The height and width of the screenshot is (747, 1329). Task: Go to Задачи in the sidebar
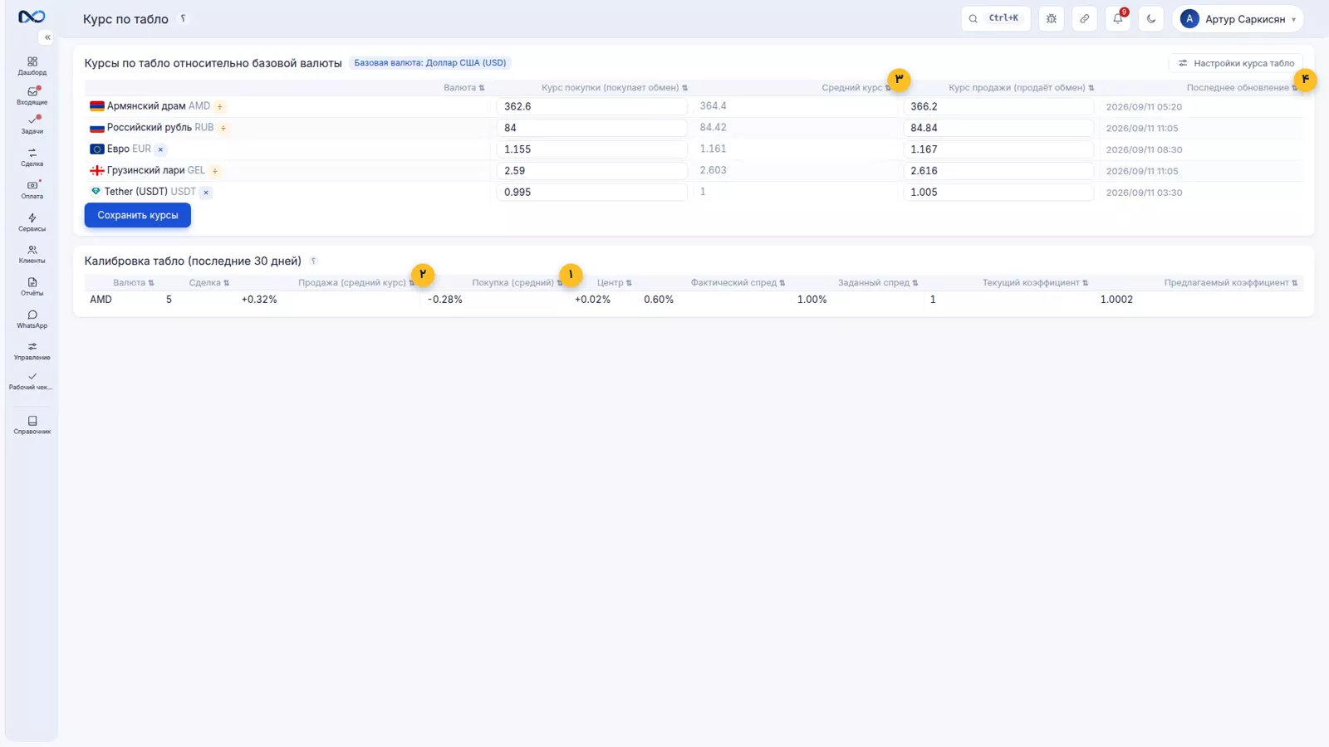coord(32,124)
